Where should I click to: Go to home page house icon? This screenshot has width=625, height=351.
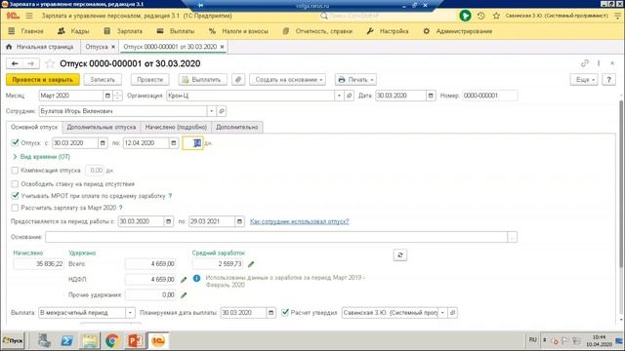[9, 47]
